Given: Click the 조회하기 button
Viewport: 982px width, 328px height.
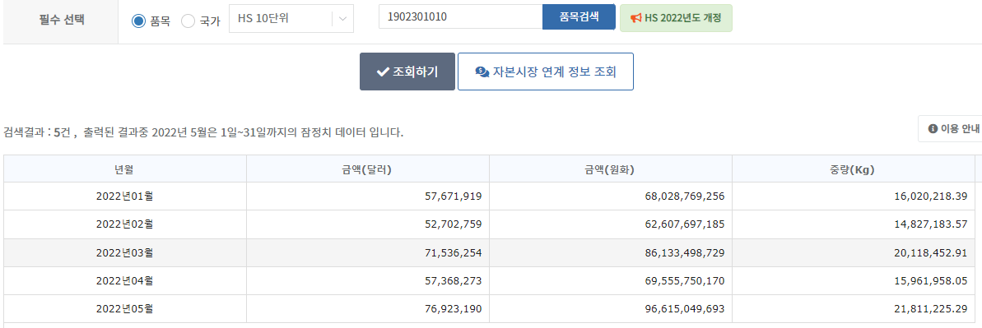Looking at the screenshot, I should (x=407, y=72).
